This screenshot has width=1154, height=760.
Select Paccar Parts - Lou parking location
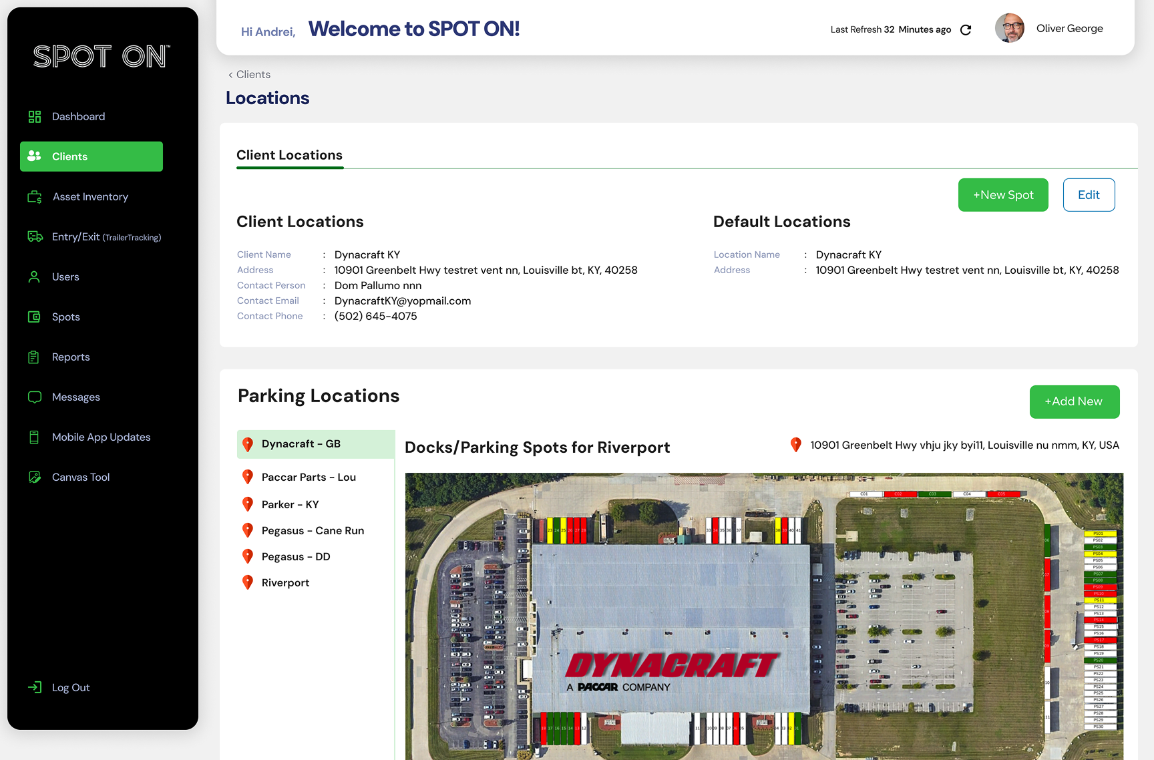click(x=309, y=477)
